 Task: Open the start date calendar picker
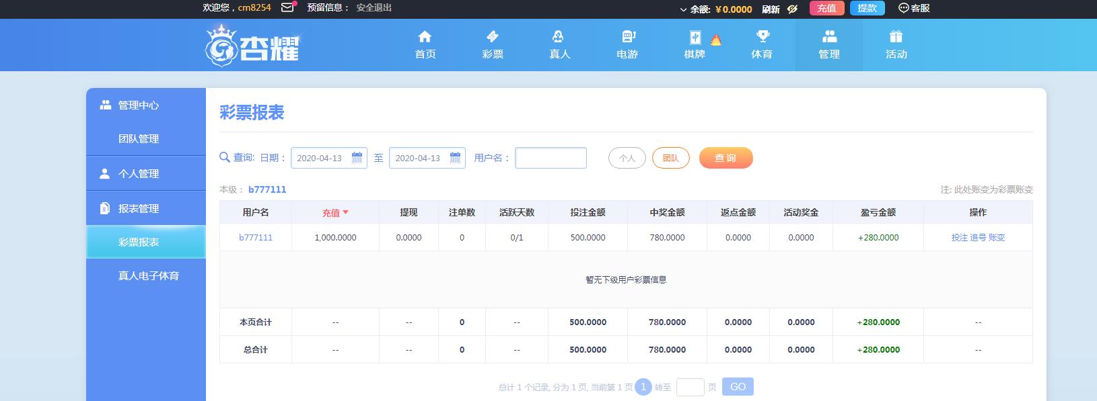[x=357, y=158]
